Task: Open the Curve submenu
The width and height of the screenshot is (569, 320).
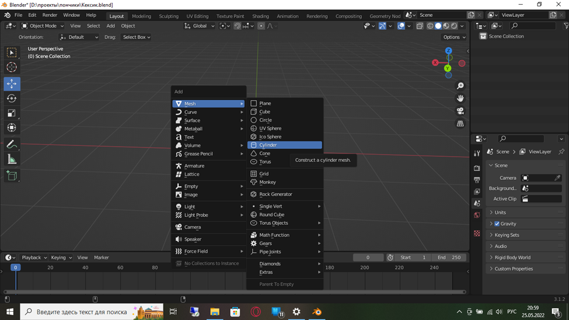Action: point(209,112)
